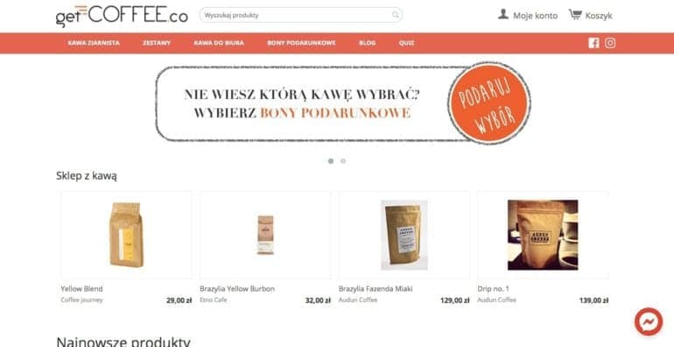Focus the Wyszukaj produkty search field
Screen dimensions: 674x347
300,15
